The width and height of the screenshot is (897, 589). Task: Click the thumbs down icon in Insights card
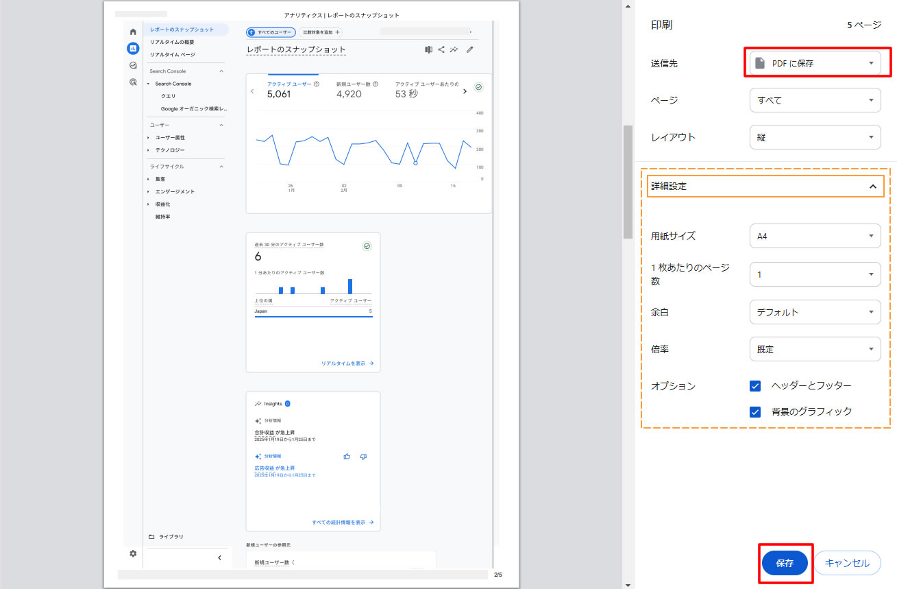pos(363,456)
